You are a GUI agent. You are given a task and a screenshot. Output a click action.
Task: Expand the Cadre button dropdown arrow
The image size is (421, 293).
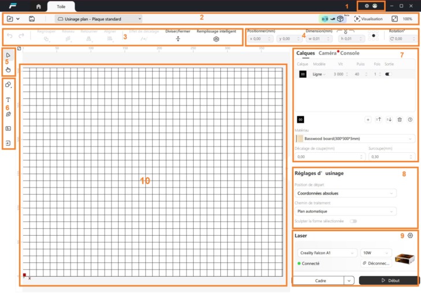point(349,281)
